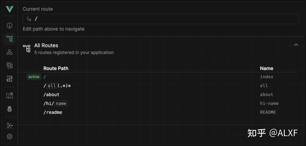Open the Overview info icon

[x=10, y=26]
